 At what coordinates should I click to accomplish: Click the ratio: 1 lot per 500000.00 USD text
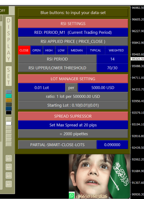click(x=73, y=96)
